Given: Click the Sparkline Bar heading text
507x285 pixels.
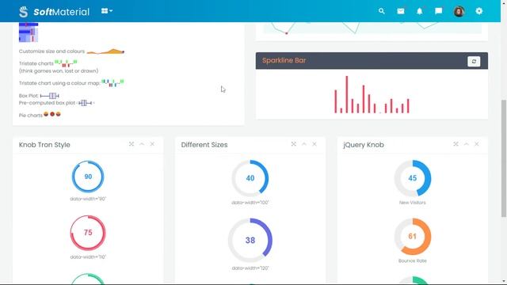Looking at the screenshot, I should pos(284,60).
